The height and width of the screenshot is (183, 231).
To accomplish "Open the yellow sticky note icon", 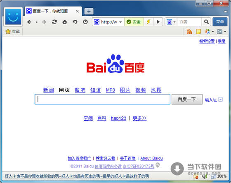I will click(x=198, y=31).
